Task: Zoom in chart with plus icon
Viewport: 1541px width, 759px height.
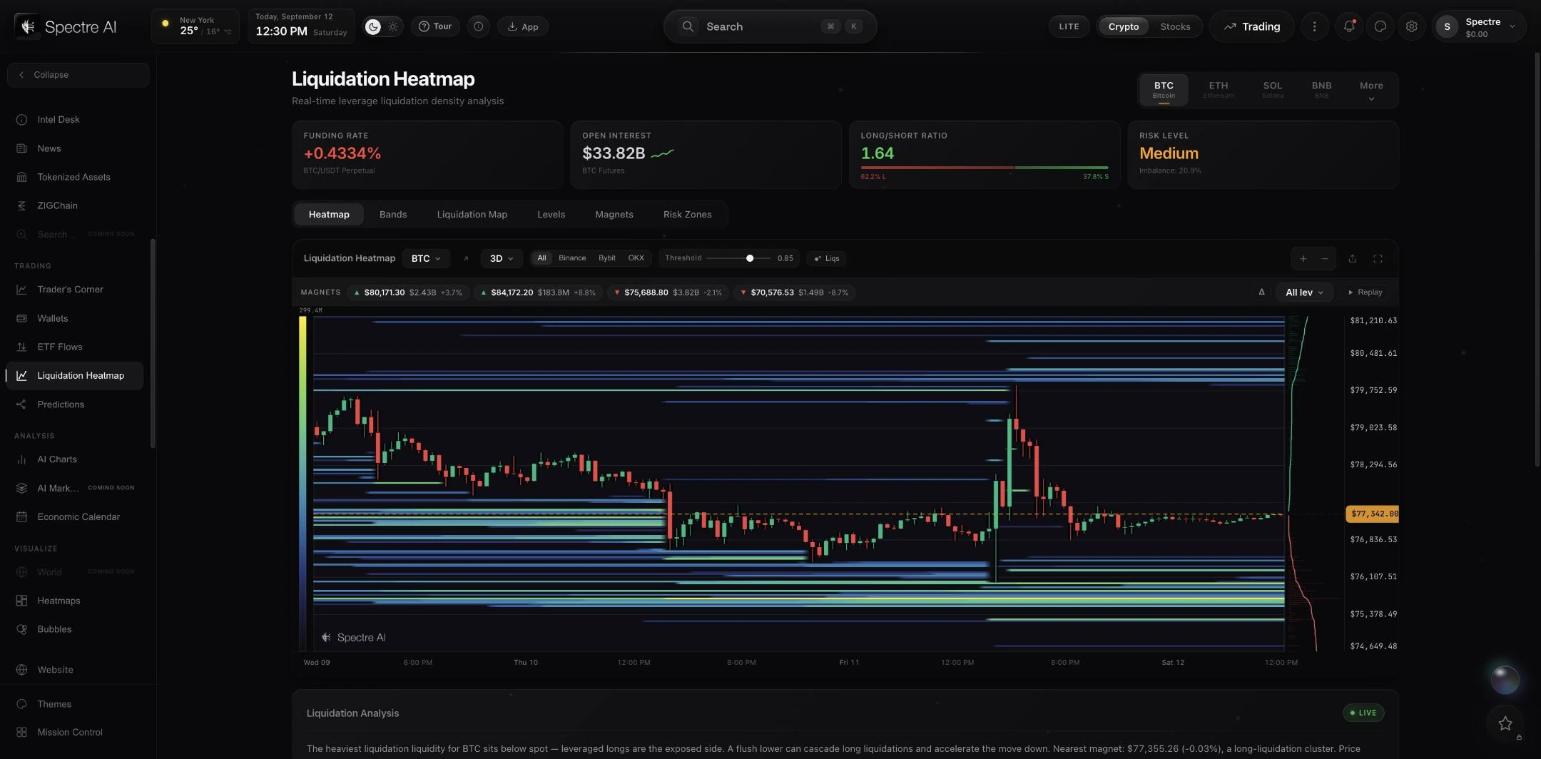Action: pyautogui.click(x=1303, y=258)
